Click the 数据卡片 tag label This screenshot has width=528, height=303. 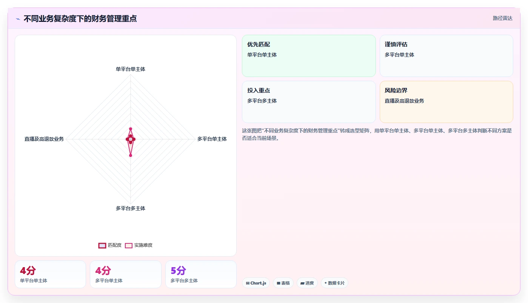point(336,283)
